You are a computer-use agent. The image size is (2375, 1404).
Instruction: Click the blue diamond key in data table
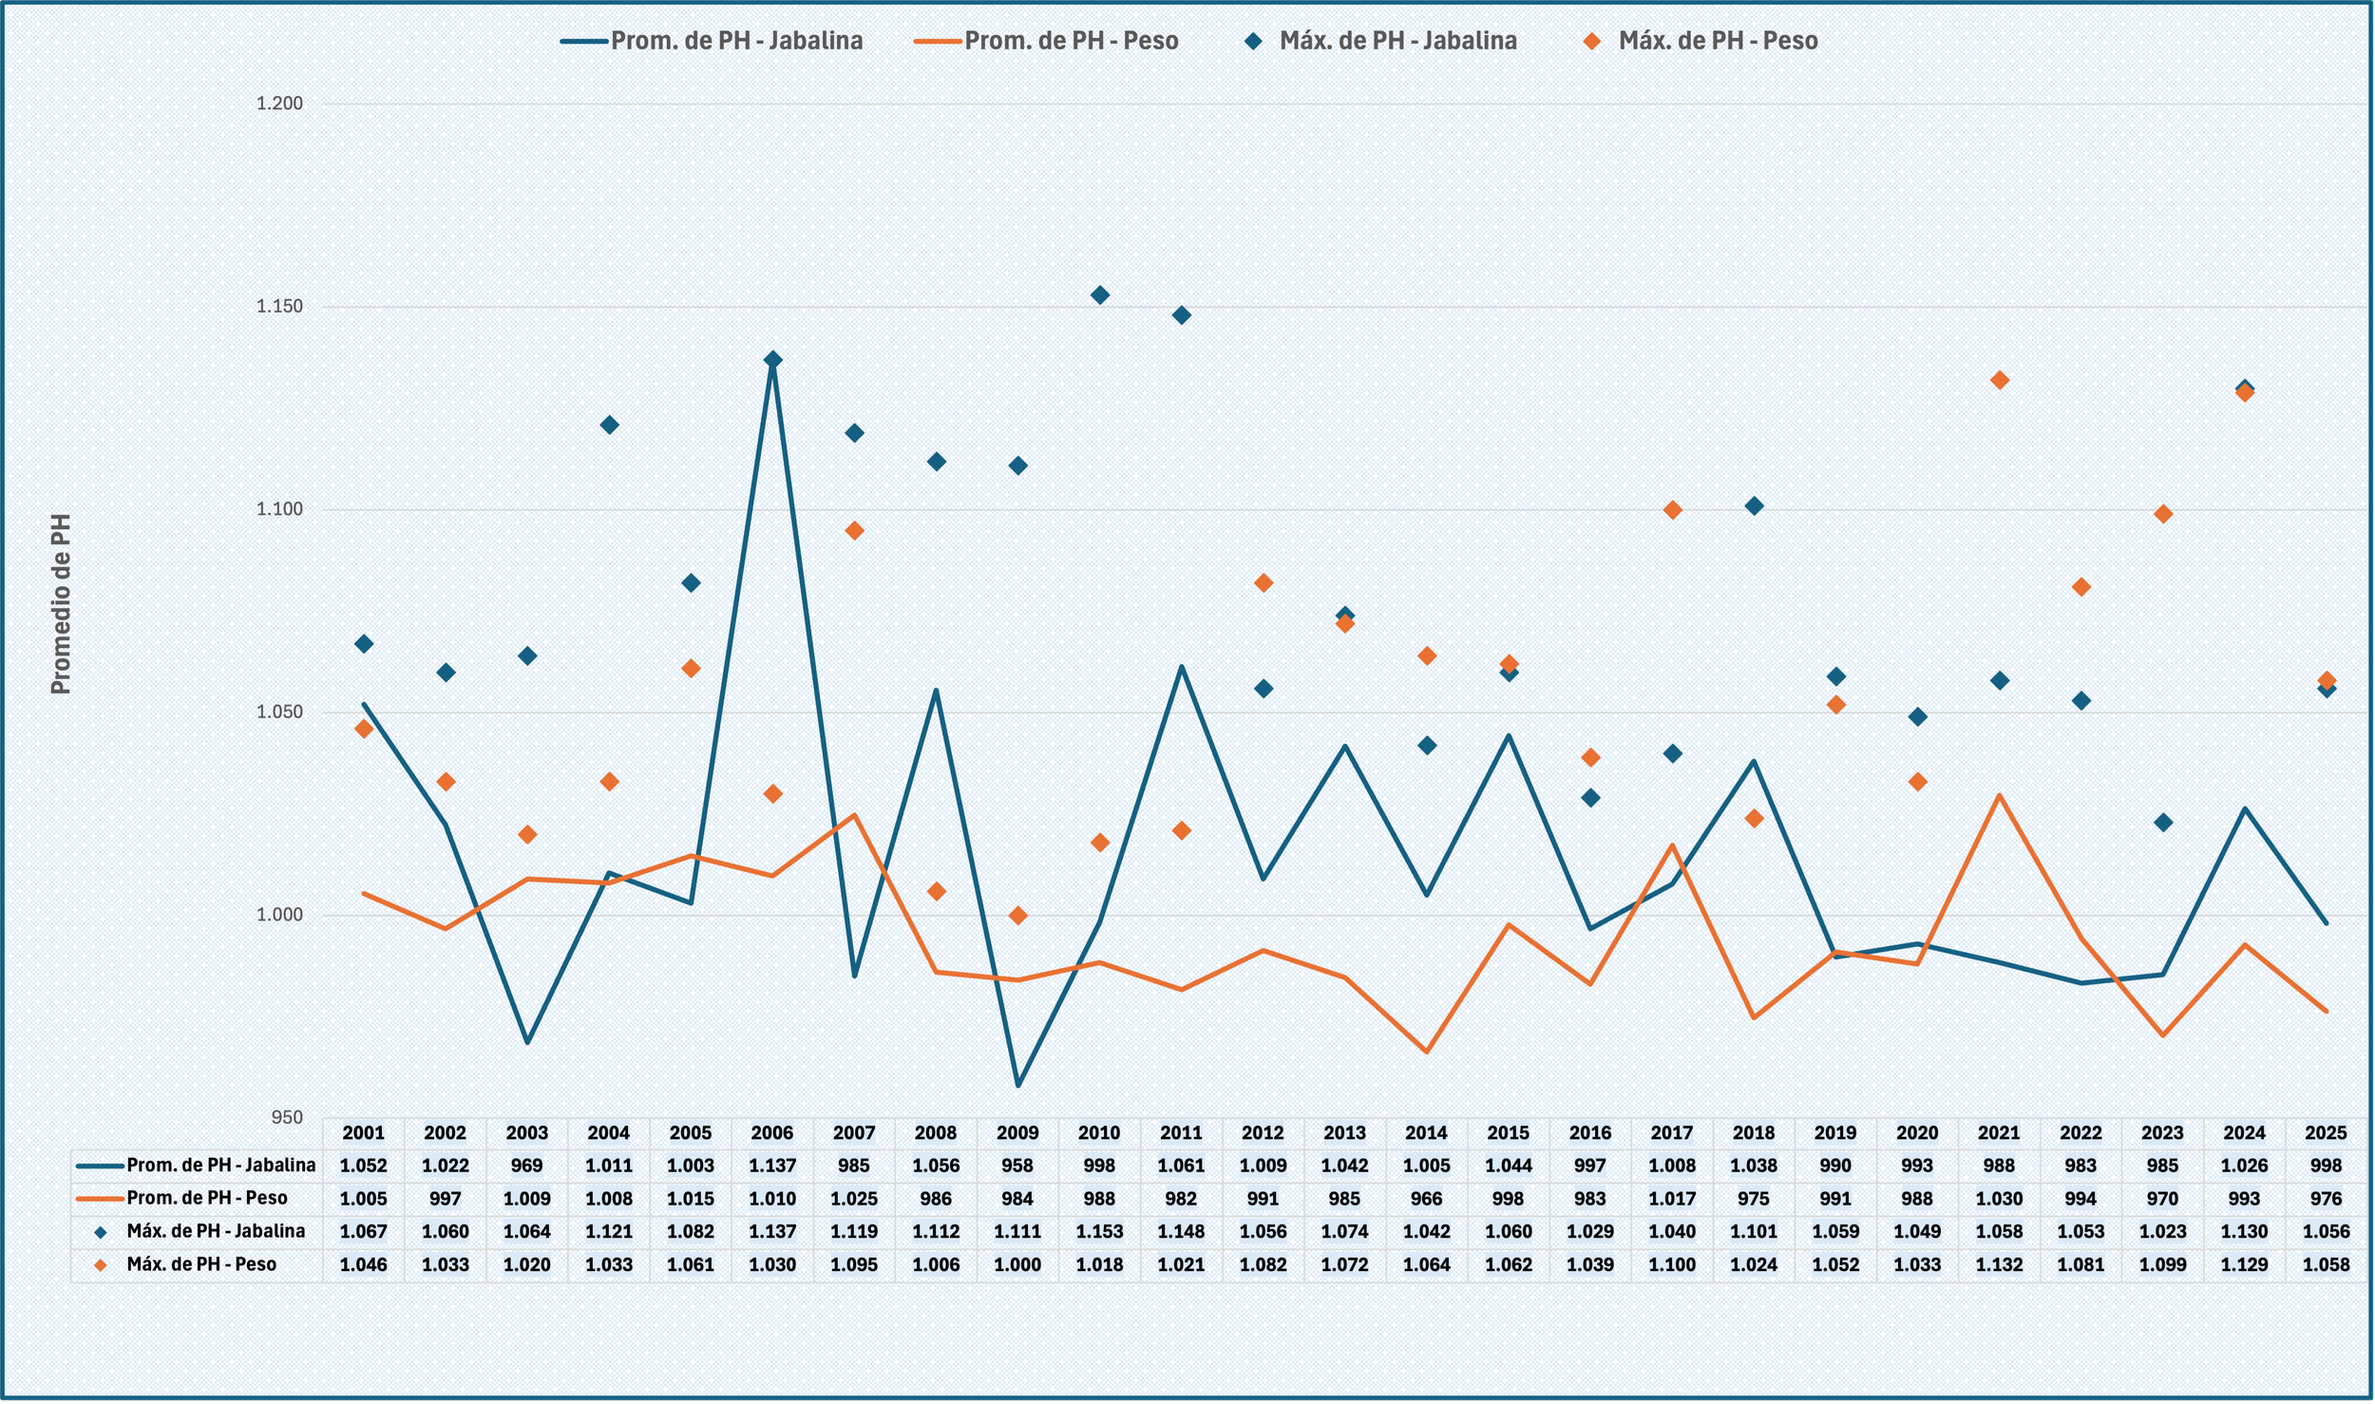point(101,1232)
